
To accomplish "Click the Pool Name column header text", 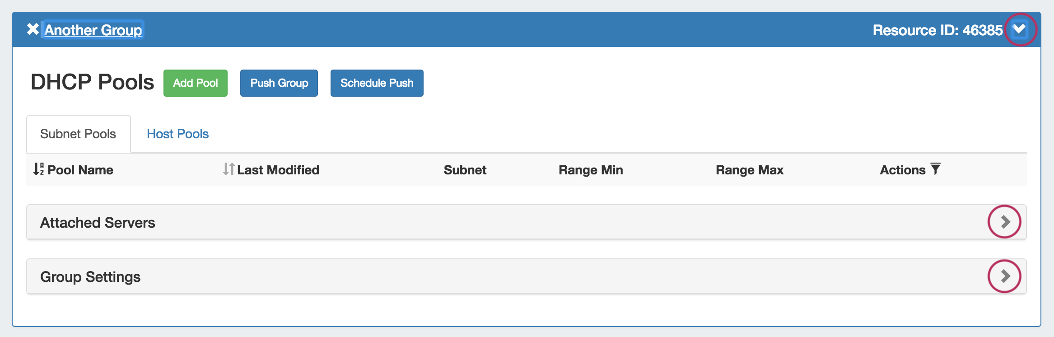I will click(x=80, y=170).
